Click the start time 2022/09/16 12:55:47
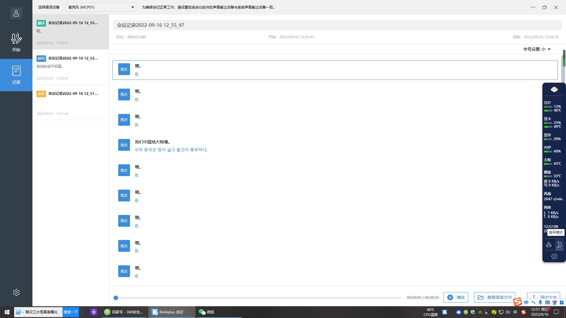This screenshot has height=318, width=566. click(x=297, y=37)
